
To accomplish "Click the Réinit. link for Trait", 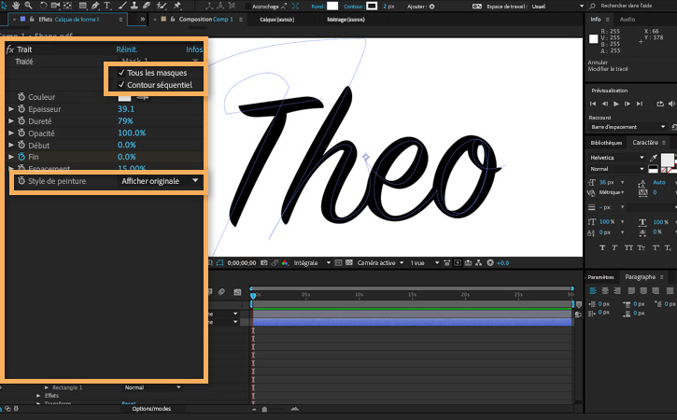I will click(126, 49).
